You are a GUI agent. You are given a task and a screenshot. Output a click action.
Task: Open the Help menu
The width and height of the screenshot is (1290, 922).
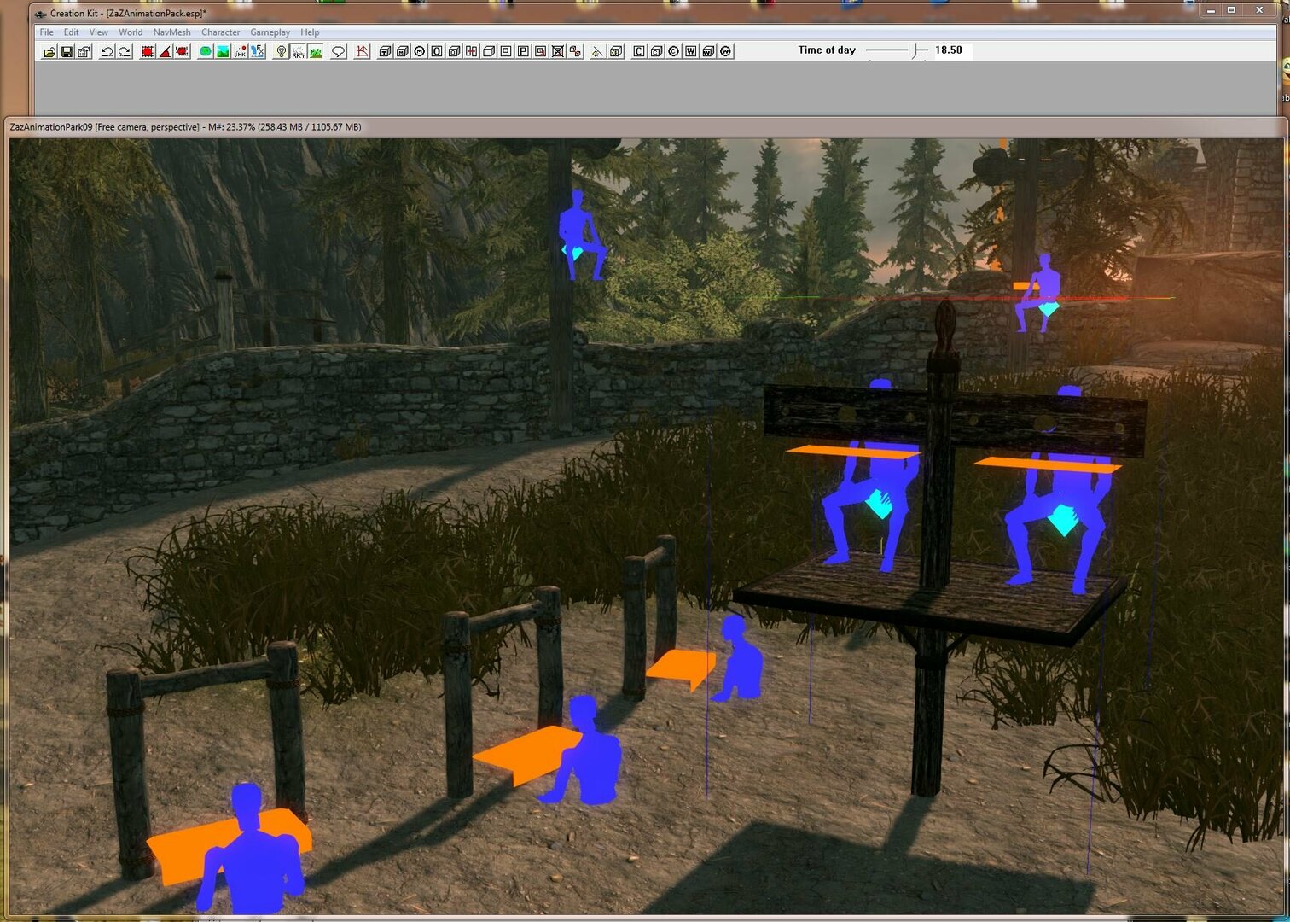(310, 32)
